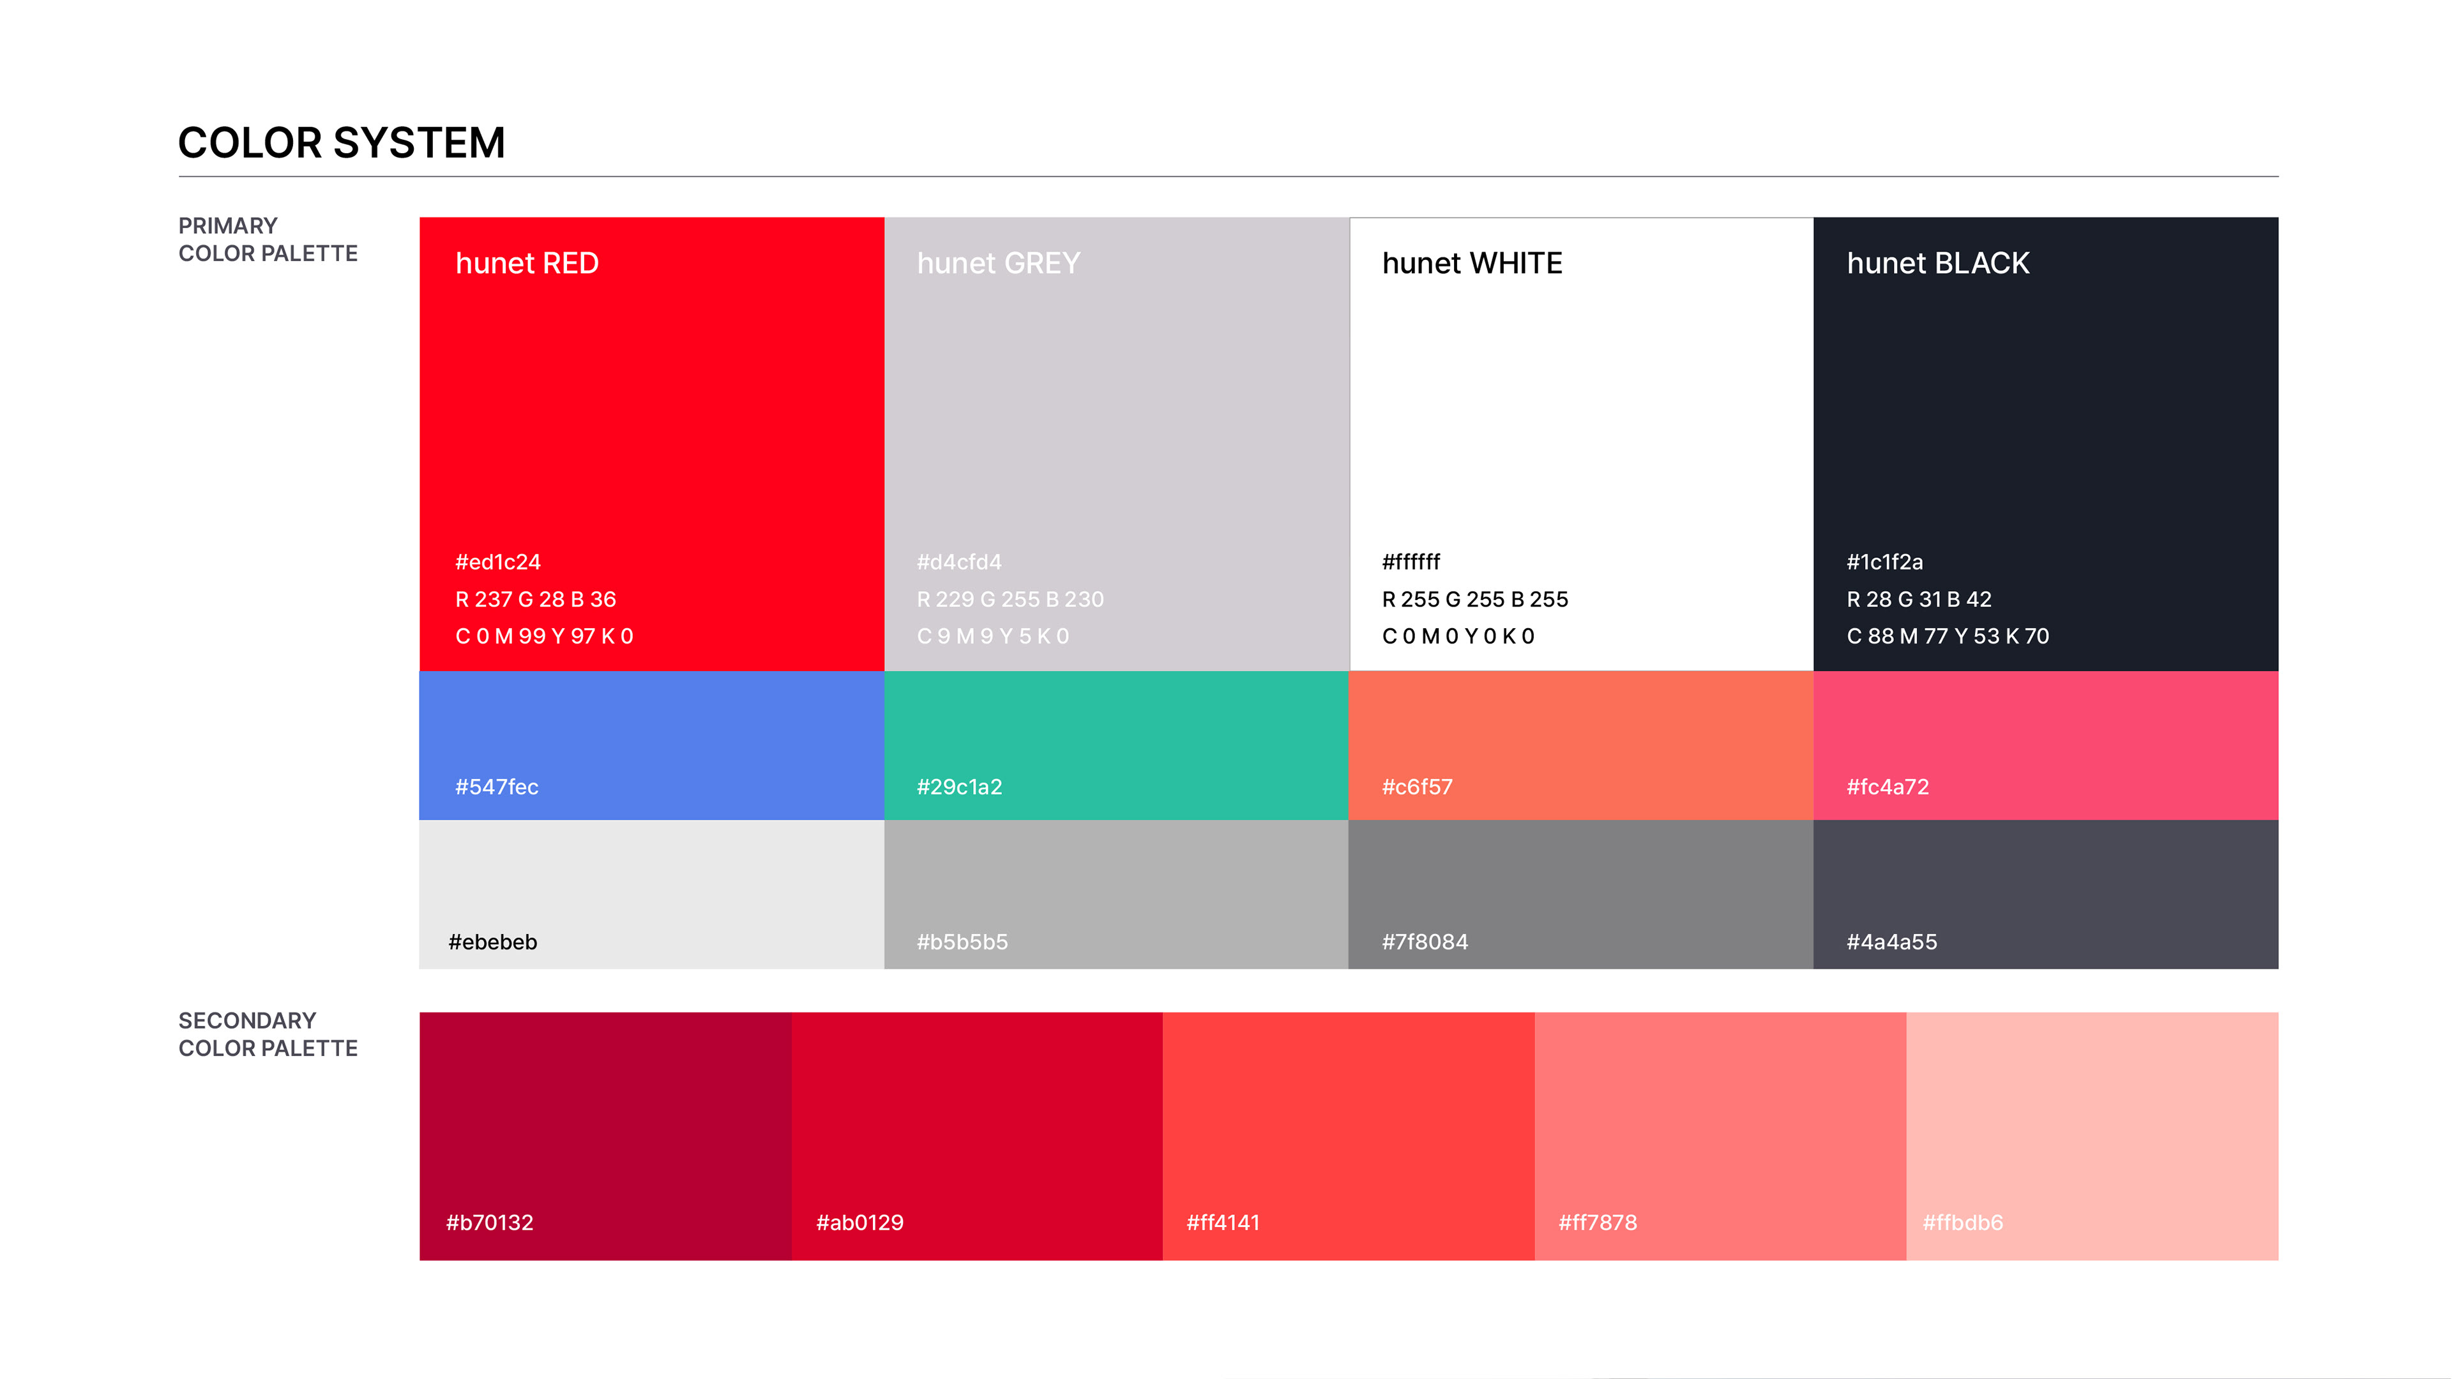Click the dark red #b70132 swatch

pos(605,1136)
